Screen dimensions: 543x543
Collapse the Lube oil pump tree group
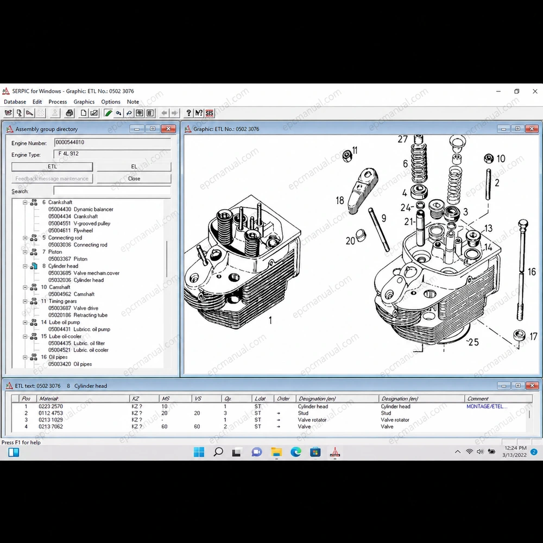(x=25, y=323)
